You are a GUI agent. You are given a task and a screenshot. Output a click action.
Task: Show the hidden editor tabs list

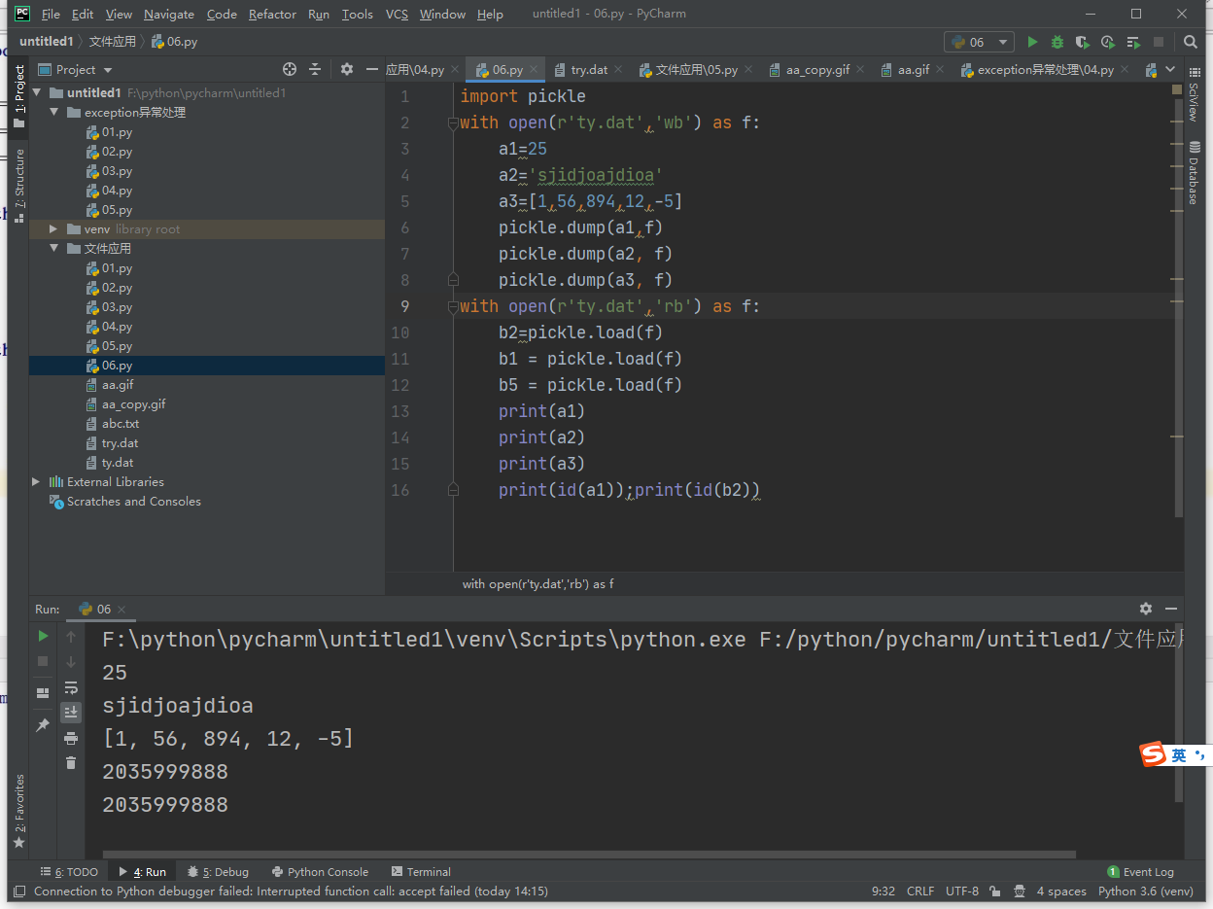(1170, 70)
